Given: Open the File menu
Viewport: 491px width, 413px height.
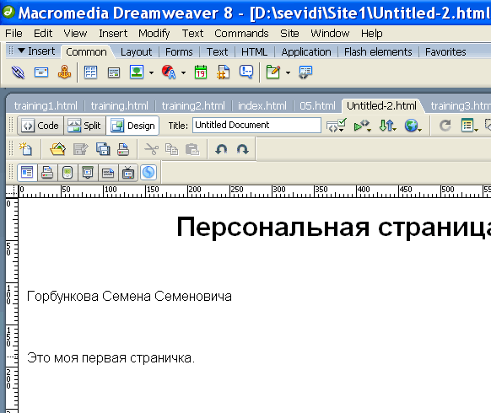Looking at the screenshot, I should coord(13,33).
